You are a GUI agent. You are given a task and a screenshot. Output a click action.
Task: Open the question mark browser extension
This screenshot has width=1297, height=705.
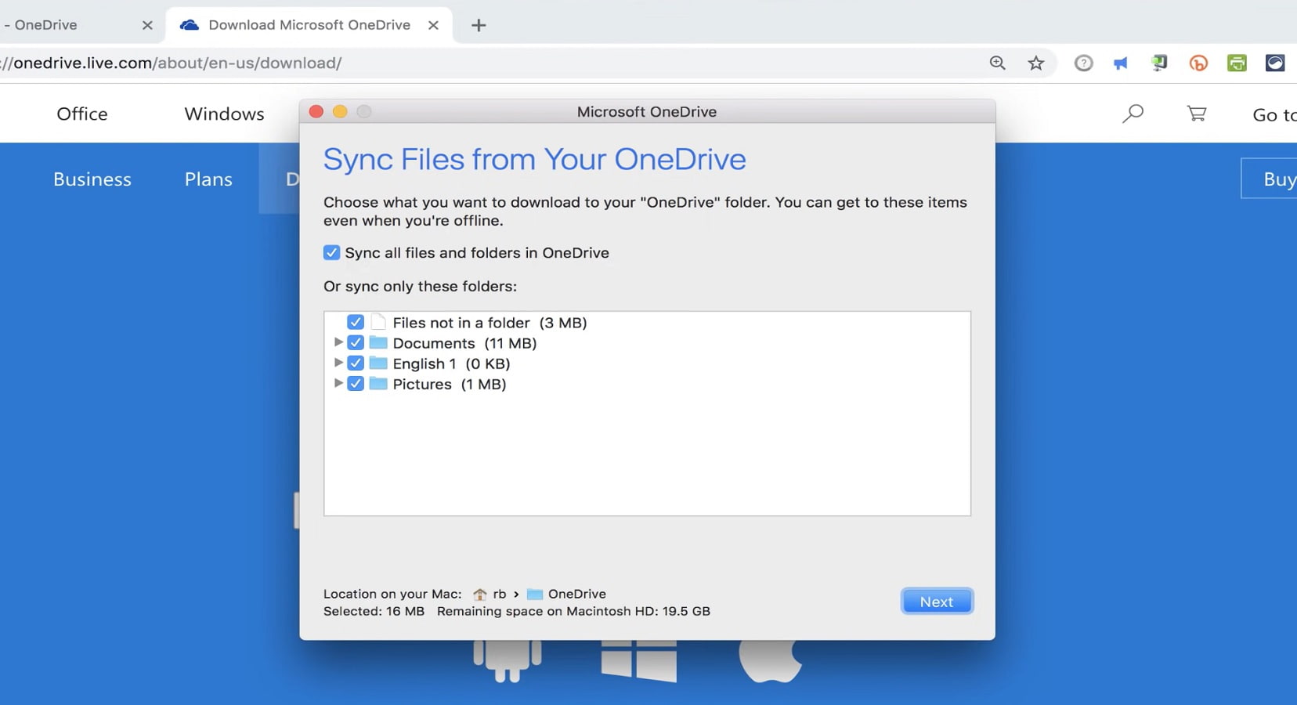pos(1083,63)
